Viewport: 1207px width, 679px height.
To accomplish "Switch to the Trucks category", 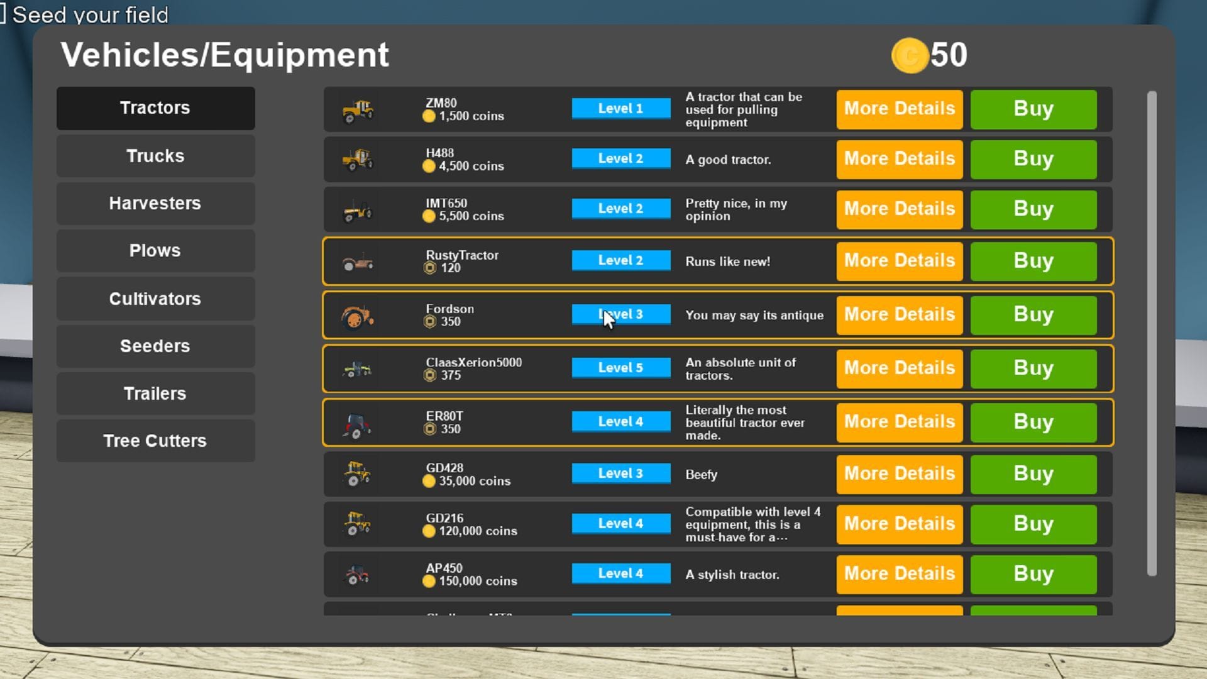I will tap(155, 156).
